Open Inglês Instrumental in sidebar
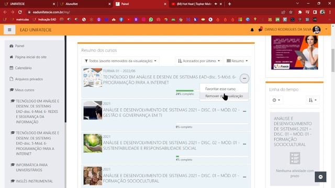Screen dimensions: 335x188 pos(34,181)
